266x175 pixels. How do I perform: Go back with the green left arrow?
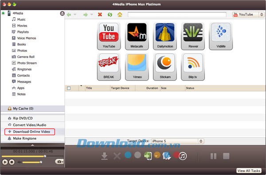(69, 15)
